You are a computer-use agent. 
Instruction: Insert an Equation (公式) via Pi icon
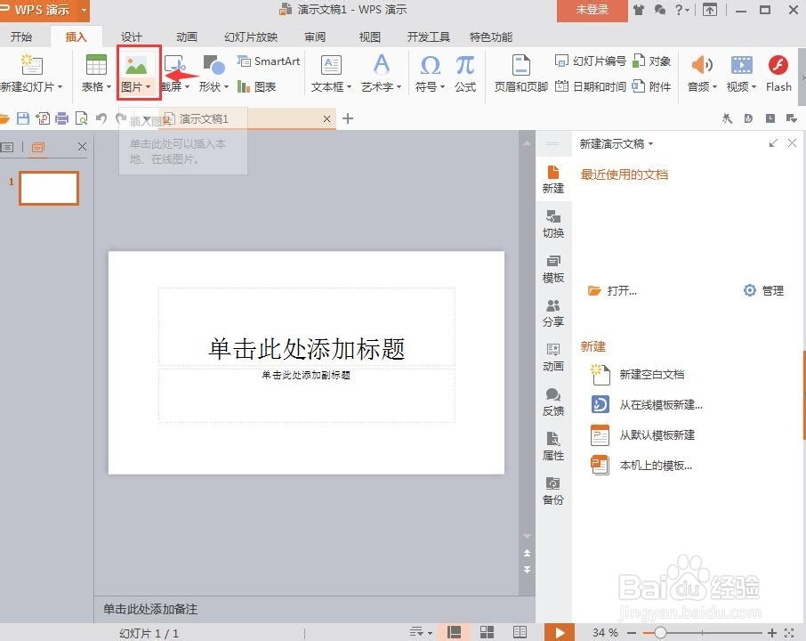[x=464, y=65]
